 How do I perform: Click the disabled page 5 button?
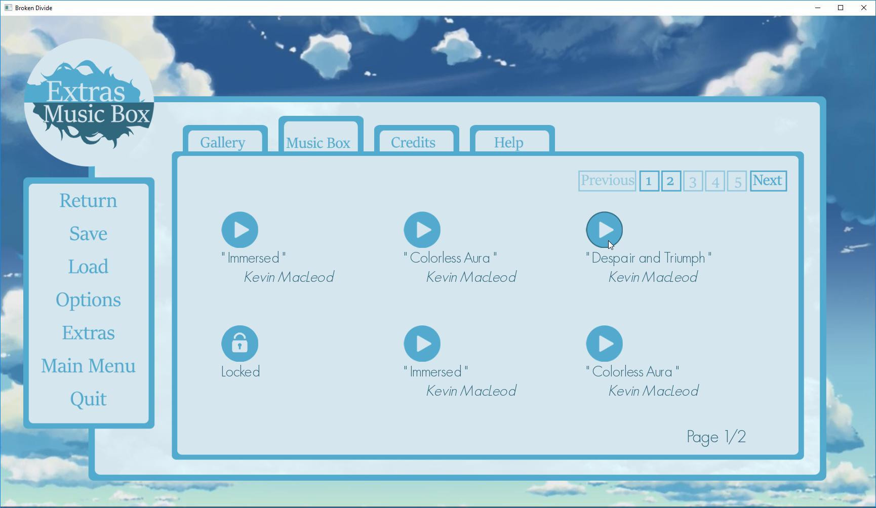[x=737, y=181]
